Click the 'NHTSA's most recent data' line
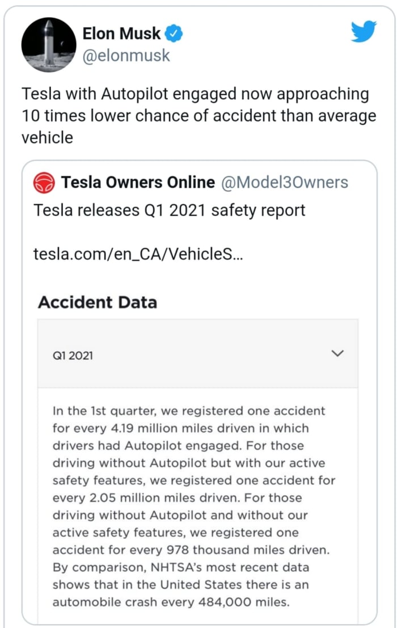This screenshot has height=628, width=397. click(181, 567)
